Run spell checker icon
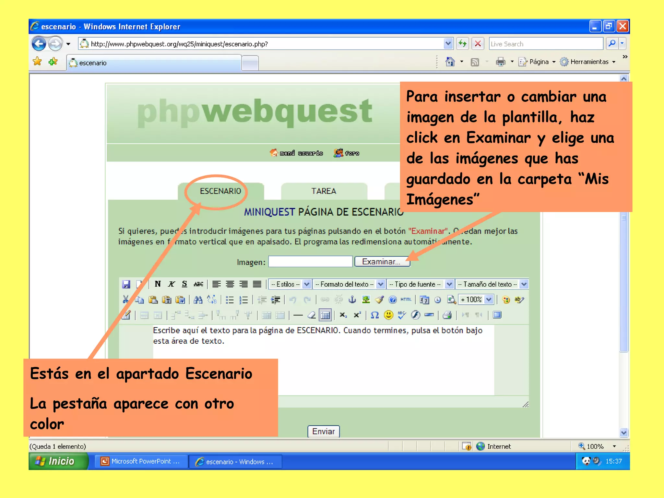The height and width of the screenshot is (498, 664). pos(402,315)
